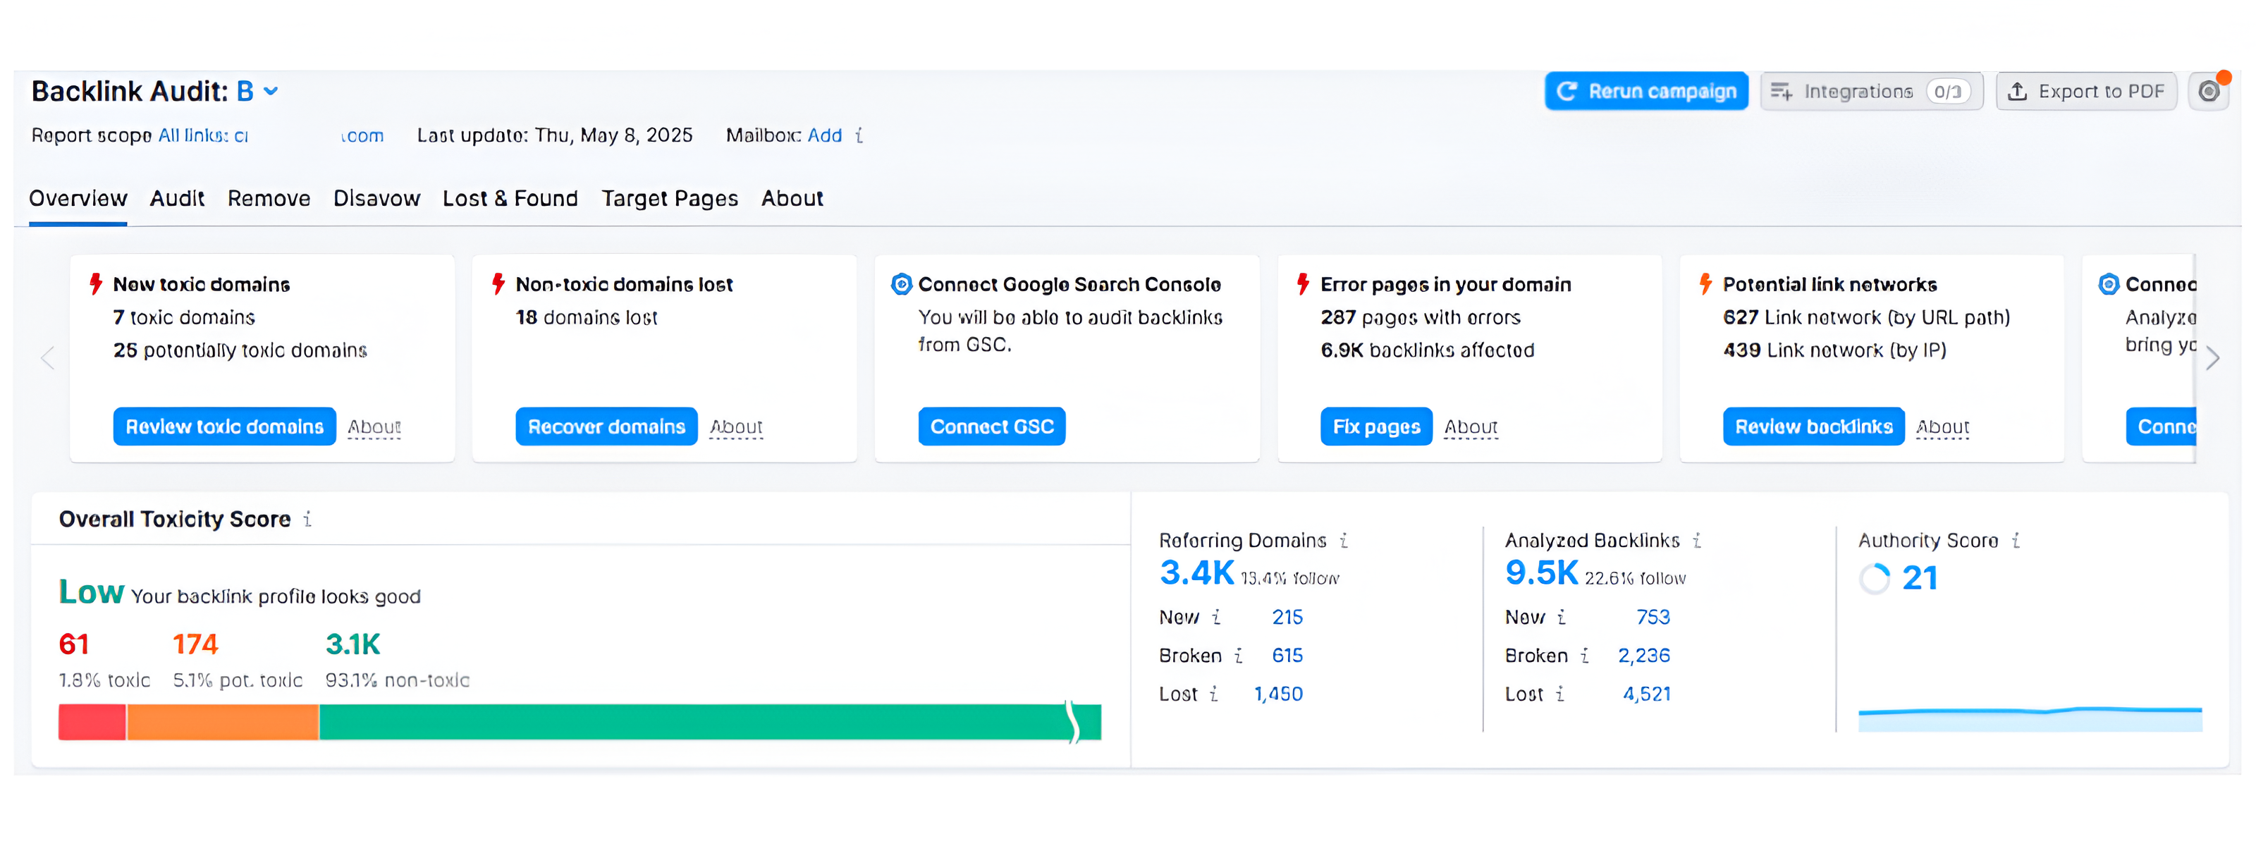Click info icon next to Mailbox Add

click(x=859, y=136)
